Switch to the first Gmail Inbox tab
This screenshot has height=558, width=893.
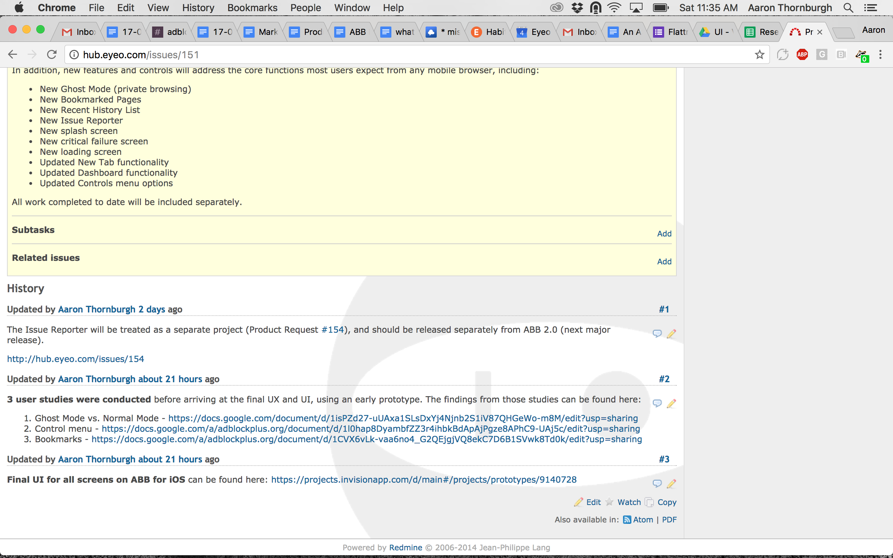(x=78, y=32)
